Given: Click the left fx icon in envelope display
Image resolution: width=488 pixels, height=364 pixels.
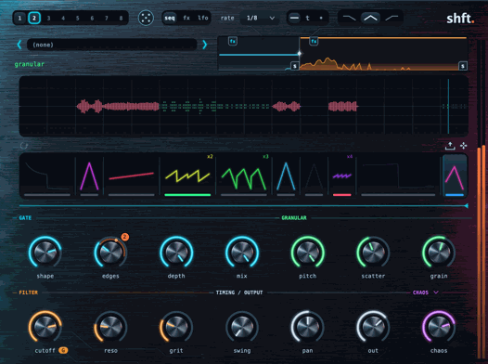Looking at the screenshot, I should click(233, 41).
